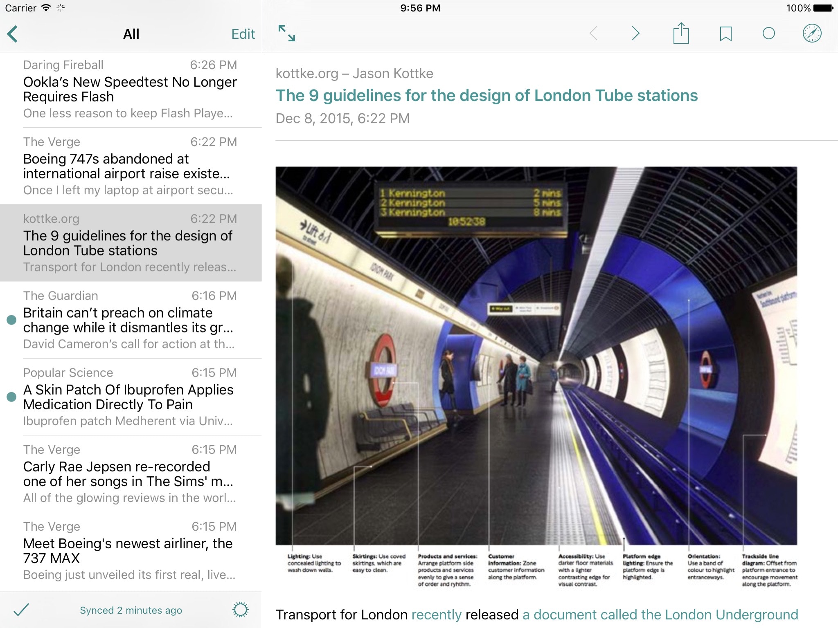Select the 9 guidelines London Tube list item
This screenshot has height=628, width=838.
131,243
